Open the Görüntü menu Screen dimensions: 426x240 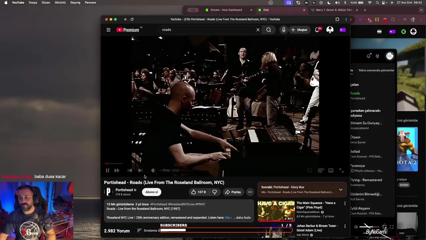tap(60, 3)
